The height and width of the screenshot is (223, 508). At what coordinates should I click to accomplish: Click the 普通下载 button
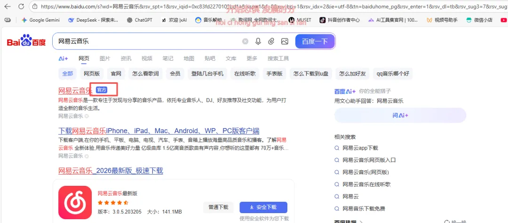218,207
